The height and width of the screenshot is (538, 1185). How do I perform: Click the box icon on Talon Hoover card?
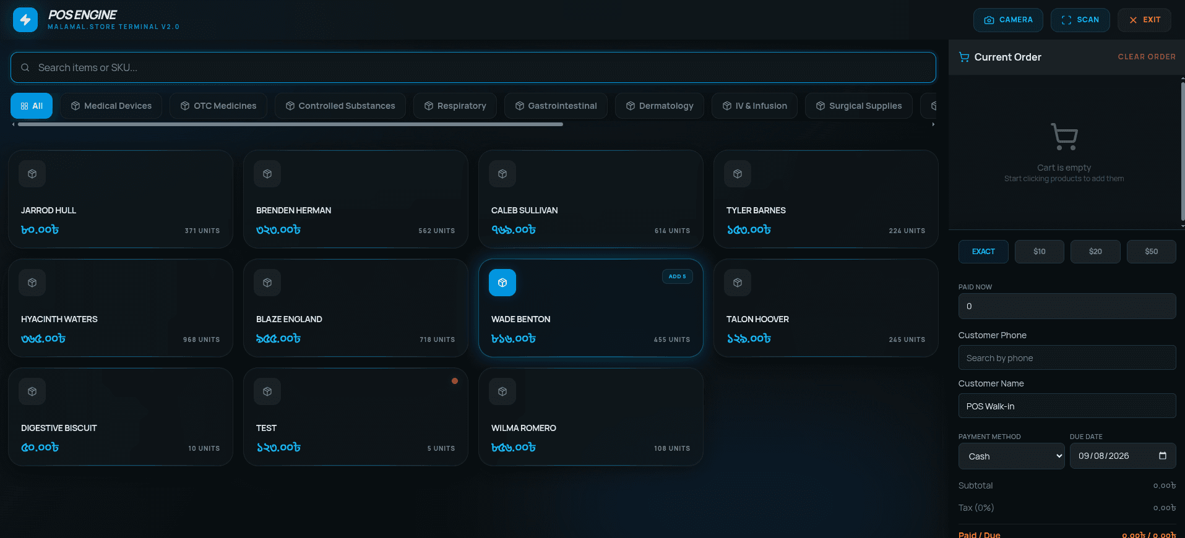pyautogui.click(x=738, y=283)
